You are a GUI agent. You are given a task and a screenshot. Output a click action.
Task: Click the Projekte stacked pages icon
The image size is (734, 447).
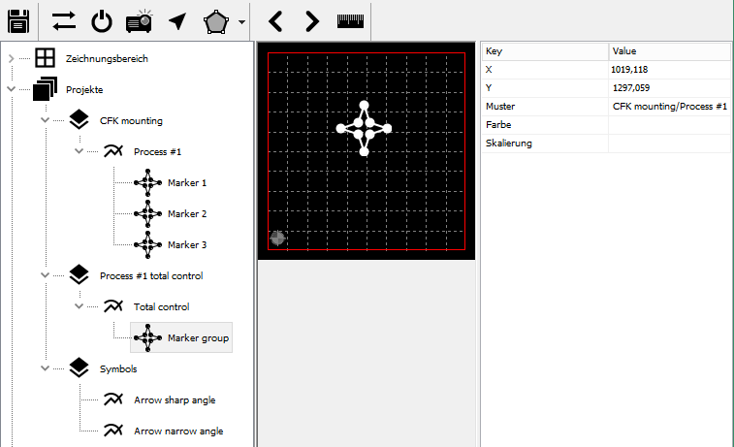pos(45,89)
